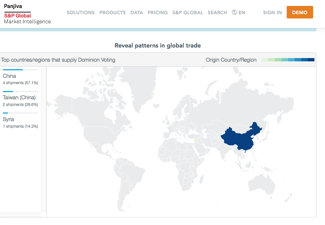Select China in the suppliers list

9,76
